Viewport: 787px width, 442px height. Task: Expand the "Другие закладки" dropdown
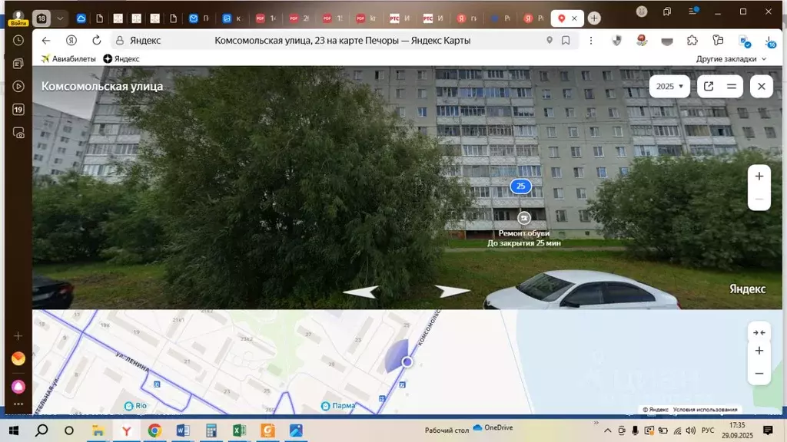click(725, 58)
